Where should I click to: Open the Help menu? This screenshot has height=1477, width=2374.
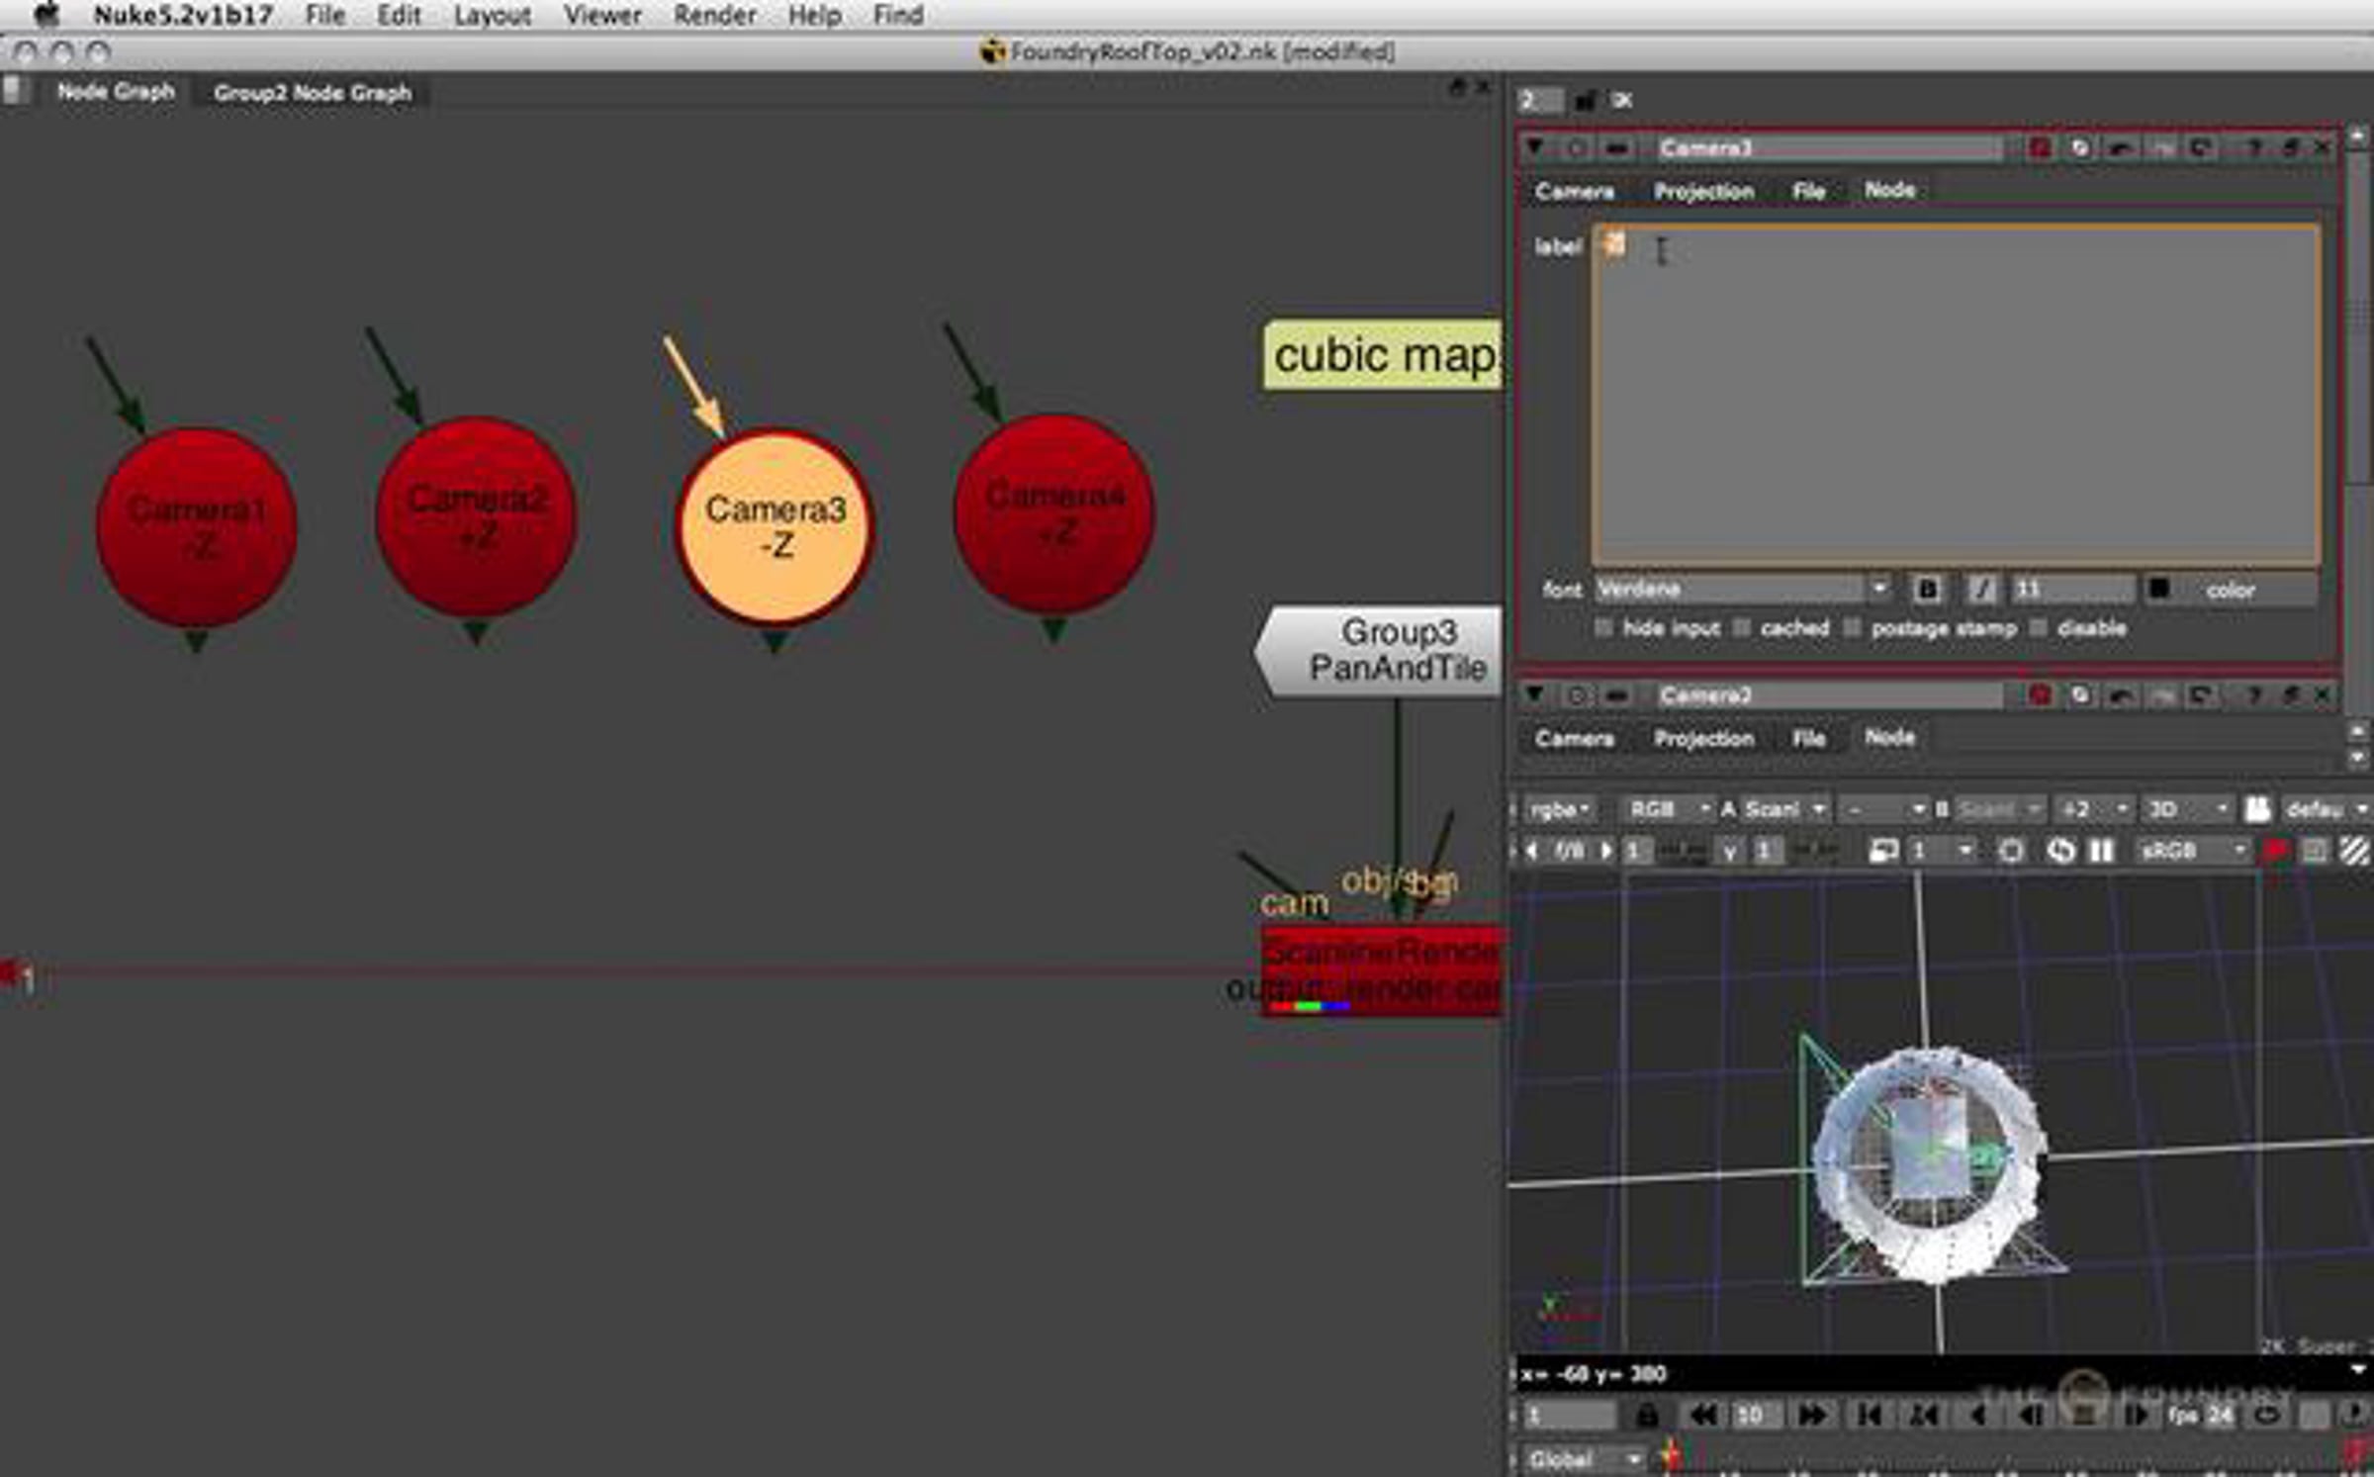[814, 15]
